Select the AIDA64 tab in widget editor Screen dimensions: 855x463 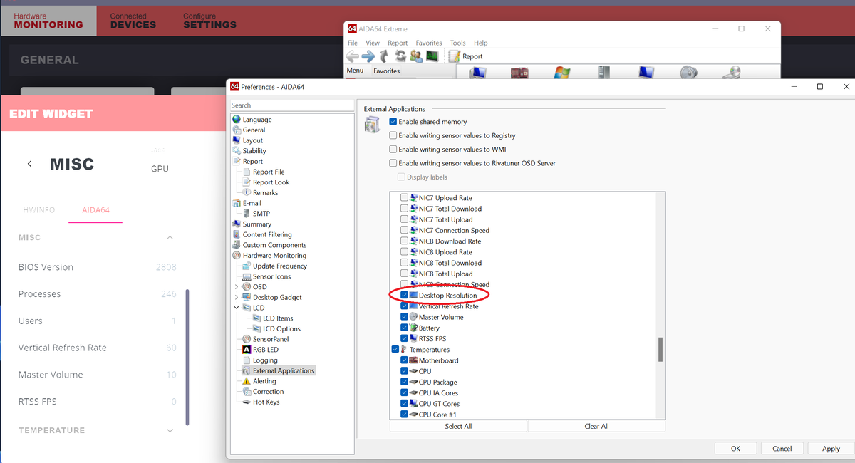pos(95,210)
